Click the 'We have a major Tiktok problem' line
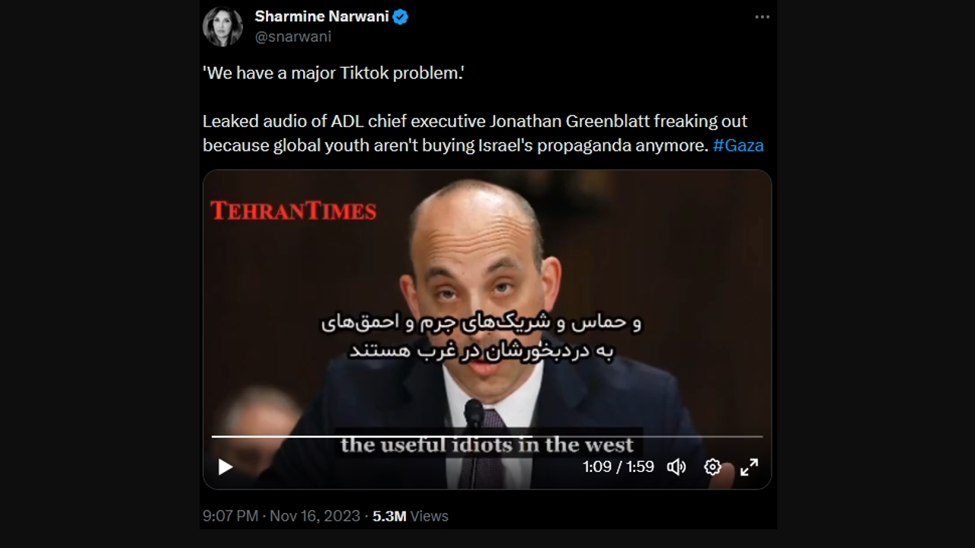The height and width of the screenshot is (548, 975). (x=334, y=73)
